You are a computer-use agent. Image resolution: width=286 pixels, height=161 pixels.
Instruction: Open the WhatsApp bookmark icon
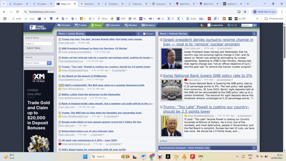(x=112, y=19)
